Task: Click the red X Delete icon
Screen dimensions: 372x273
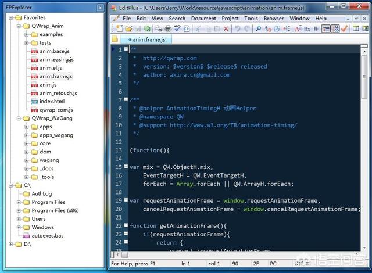Action: [226, 28]
